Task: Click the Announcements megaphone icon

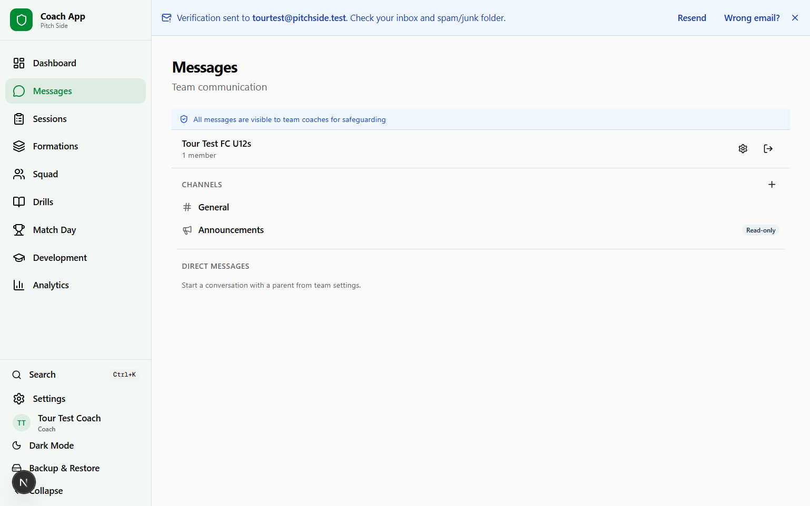Action: click(x=187, y=230)
